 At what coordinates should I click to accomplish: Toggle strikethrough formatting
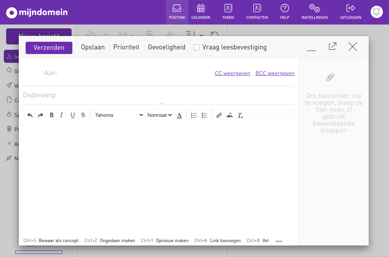click(x=83, y=115)
